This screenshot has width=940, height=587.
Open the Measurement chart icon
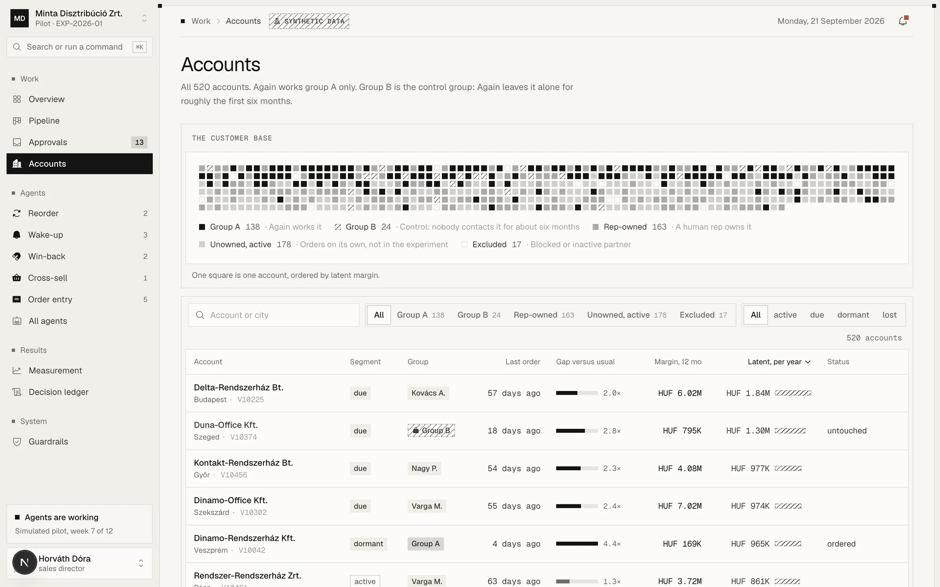point(17,371)
